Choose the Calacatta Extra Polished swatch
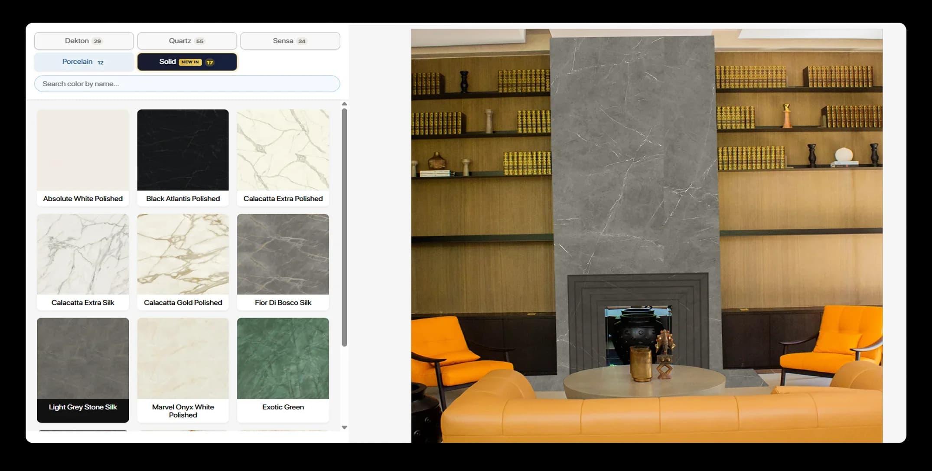The width and height of the screenshot is (932, 471). [x=283, y=157]
